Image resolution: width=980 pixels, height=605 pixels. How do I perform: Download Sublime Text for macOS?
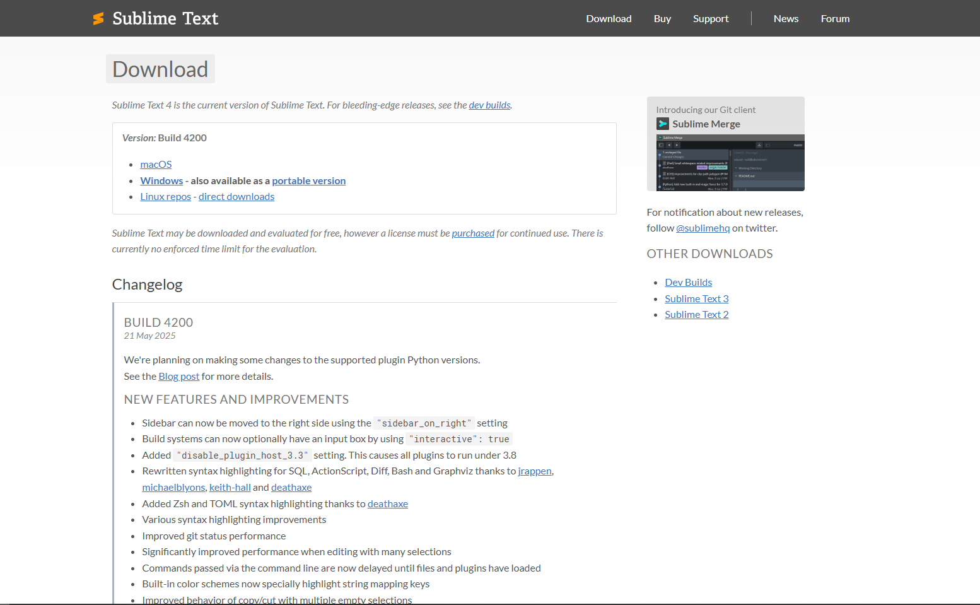pyautogui.click(x=156, y=164)
